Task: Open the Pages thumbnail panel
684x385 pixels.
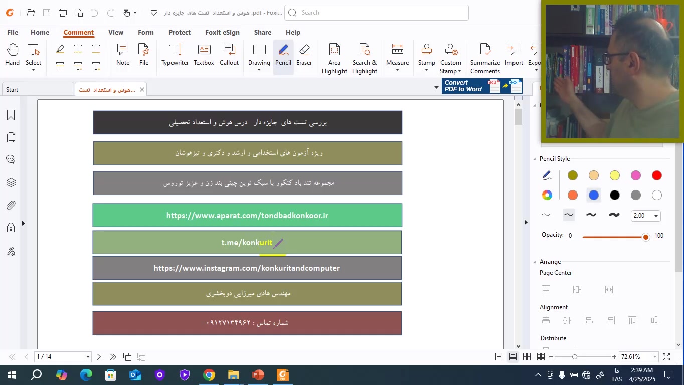Action: pyautogui.click(x=11, y=137)
